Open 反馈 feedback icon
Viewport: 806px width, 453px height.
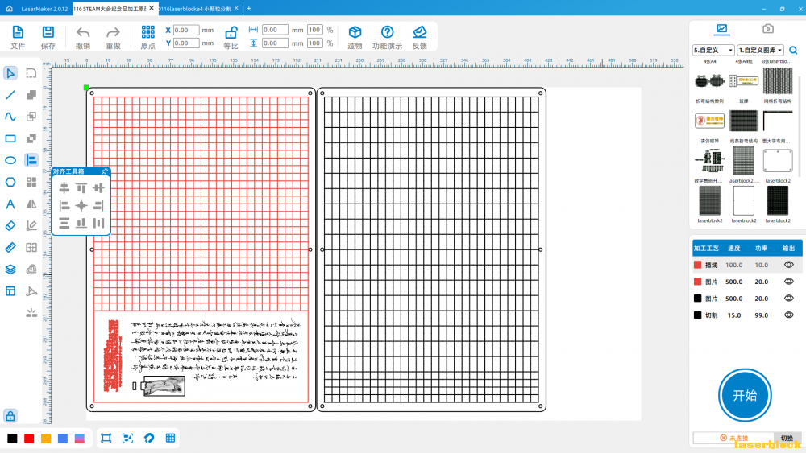click(x=419, y=32)
